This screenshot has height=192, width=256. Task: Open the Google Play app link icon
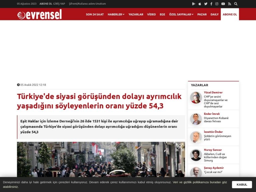tap(194, 4)
